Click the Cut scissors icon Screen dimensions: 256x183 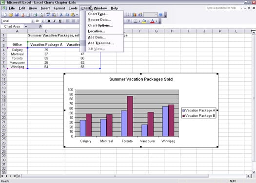click(x=61, y=15)
